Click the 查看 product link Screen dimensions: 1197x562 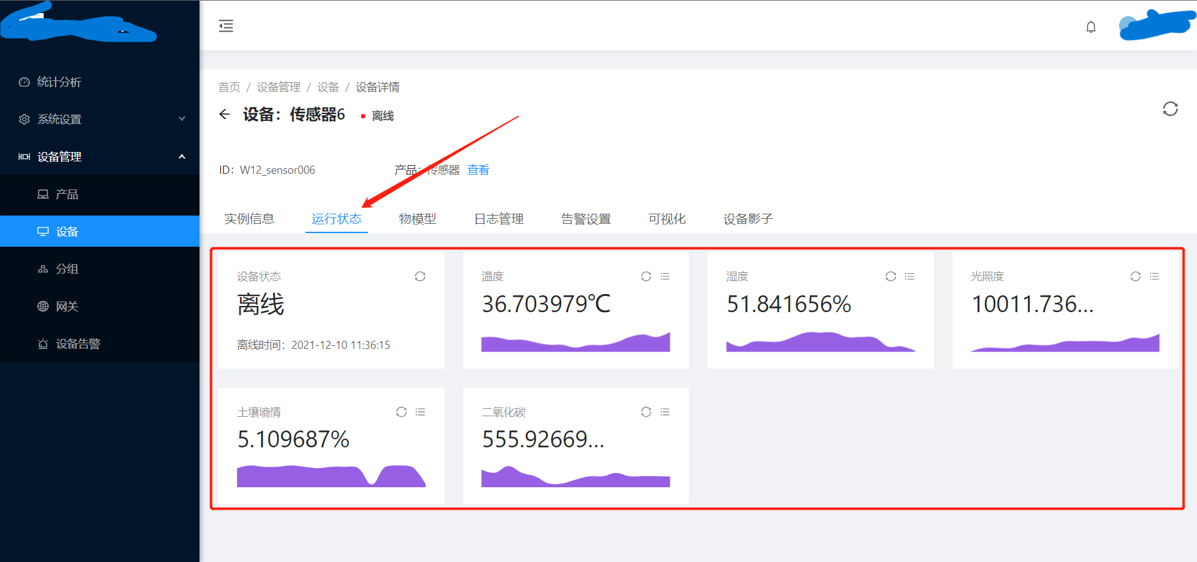coord(478,169)
